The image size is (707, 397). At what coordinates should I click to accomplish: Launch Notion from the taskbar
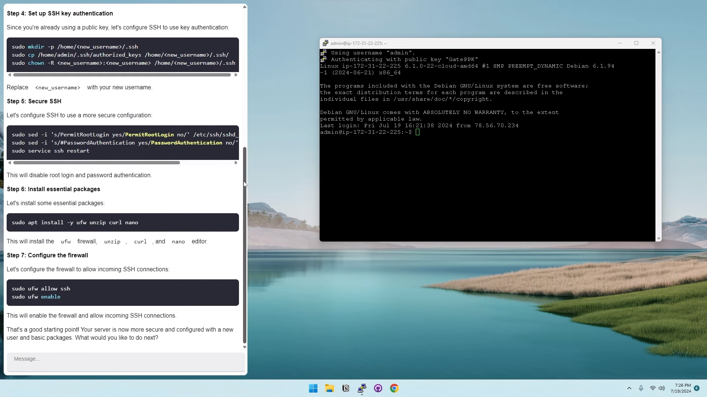click(x=346, y=388)
